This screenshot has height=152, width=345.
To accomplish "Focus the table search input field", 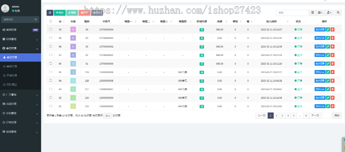I will point(292,13).
